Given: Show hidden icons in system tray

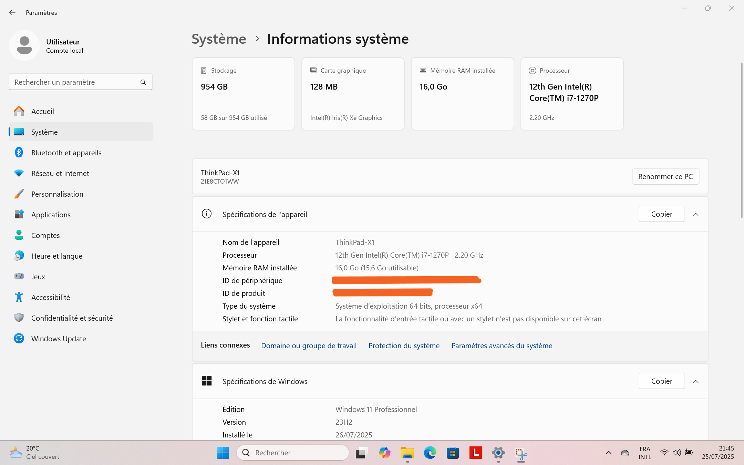Looking at the screenshot, I should coord(608,453).
